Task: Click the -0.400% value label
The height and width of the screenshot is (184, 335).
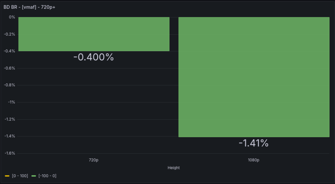Action: click(94, 57)
